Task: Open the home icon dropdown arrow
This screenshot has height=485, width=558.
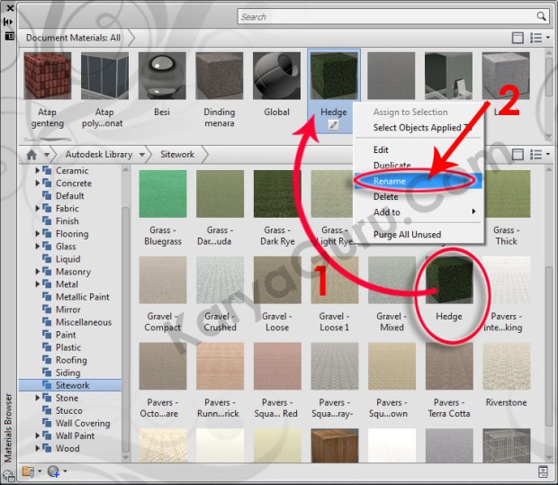Action: pos(46,155)
